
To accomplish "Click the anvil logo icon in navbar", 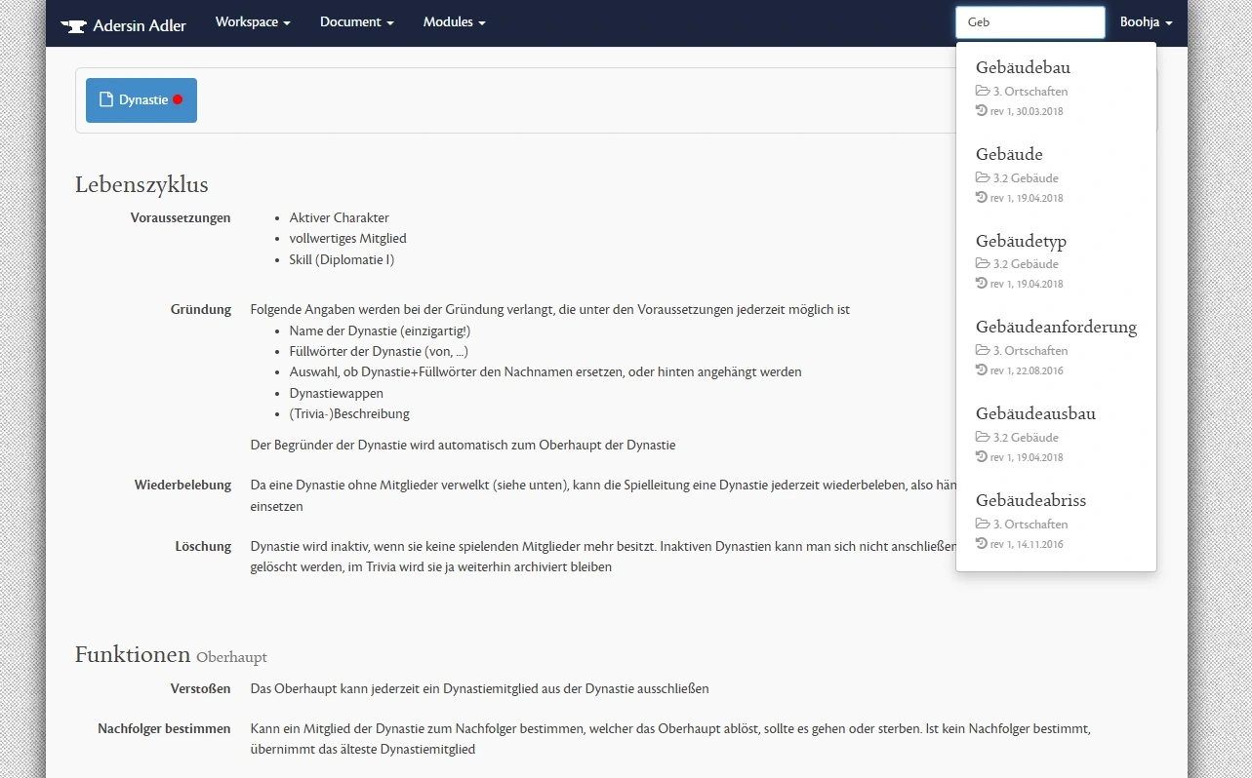I will [73, 26].
